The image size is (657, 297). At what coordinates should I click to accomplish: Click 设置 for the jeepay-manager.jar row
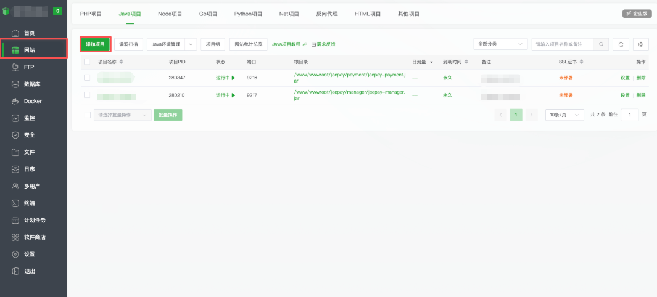click(625, 96)
